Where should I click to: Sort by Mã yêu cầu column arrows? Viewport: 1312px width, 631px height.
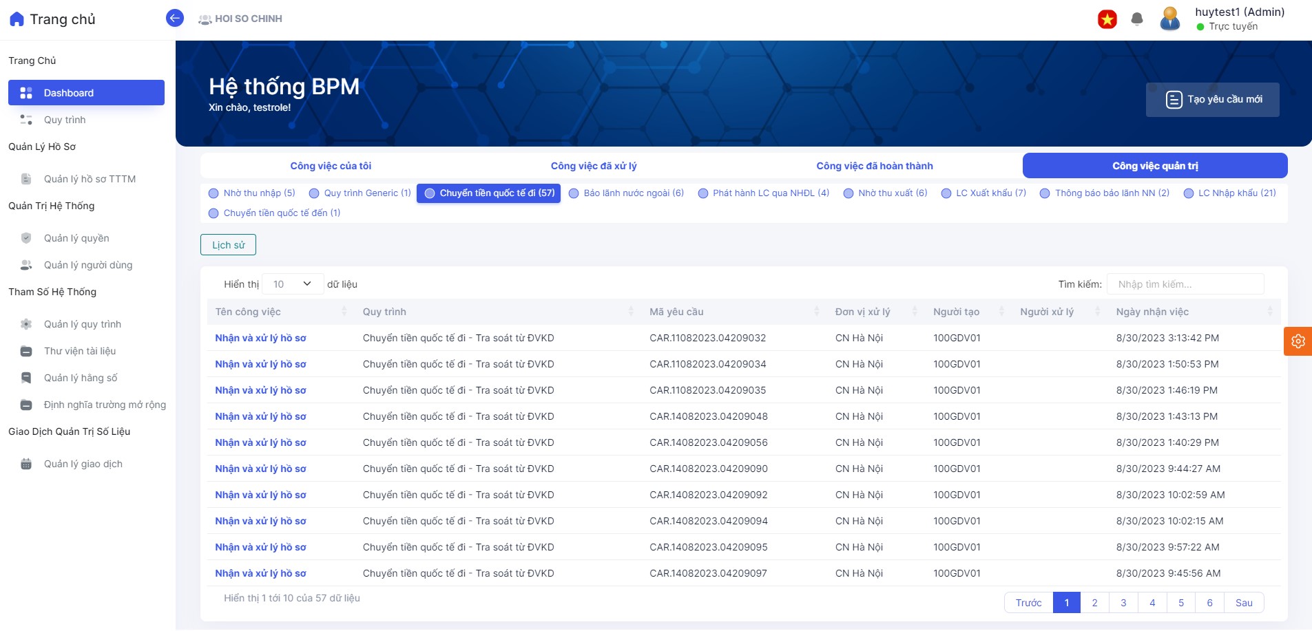point(817,312)
